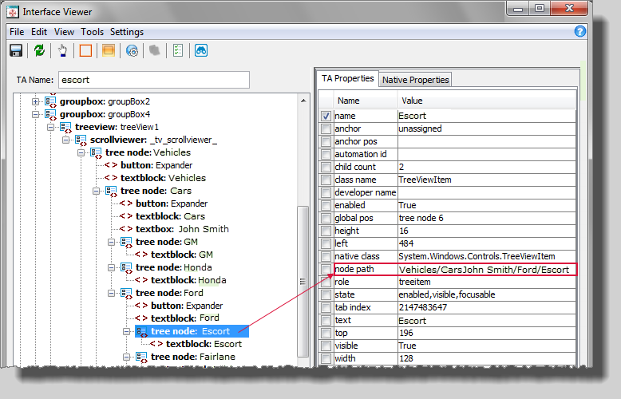This screenshot has width=621, height=399.
Task: Click the blue binoculars find icon
Action: pyautogui.click(x=201, y=50)
